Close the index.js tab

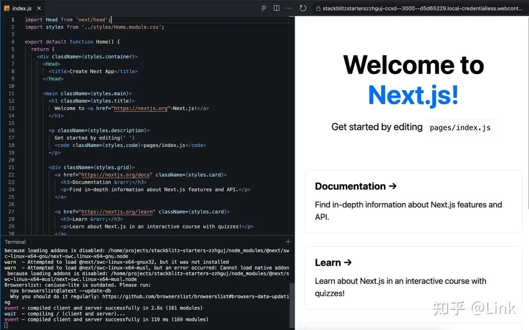click(39, 8)
